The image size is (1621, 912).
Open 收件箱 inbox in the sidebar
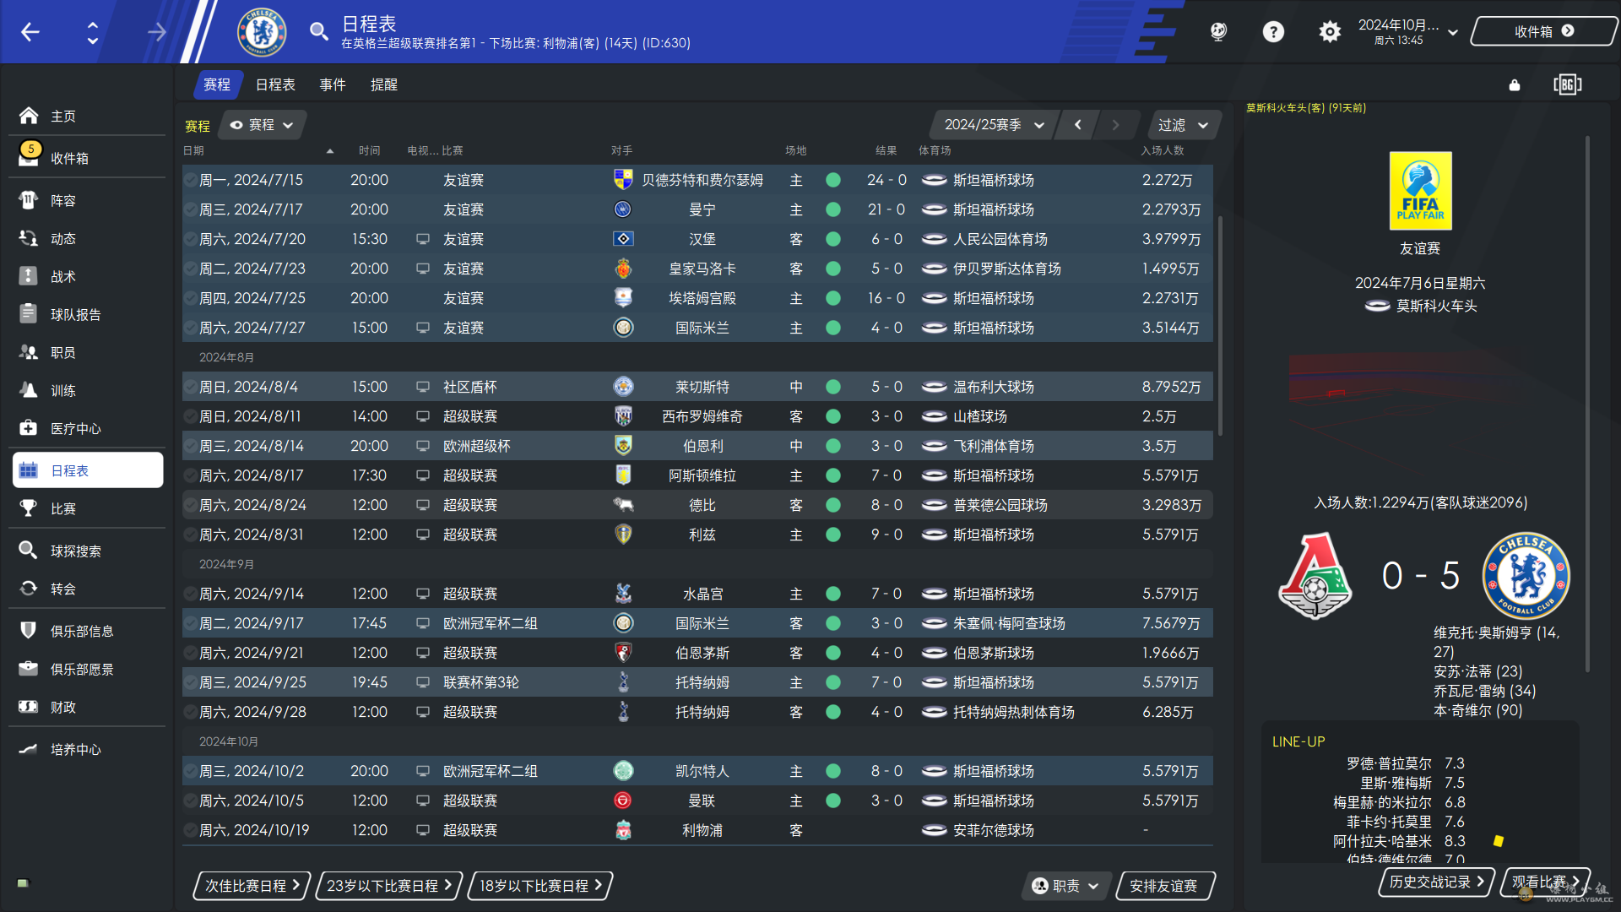(x=88, y=158)
